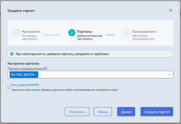Click the Расширение RDMA link label
181x124 pixels.
(25, 85)
